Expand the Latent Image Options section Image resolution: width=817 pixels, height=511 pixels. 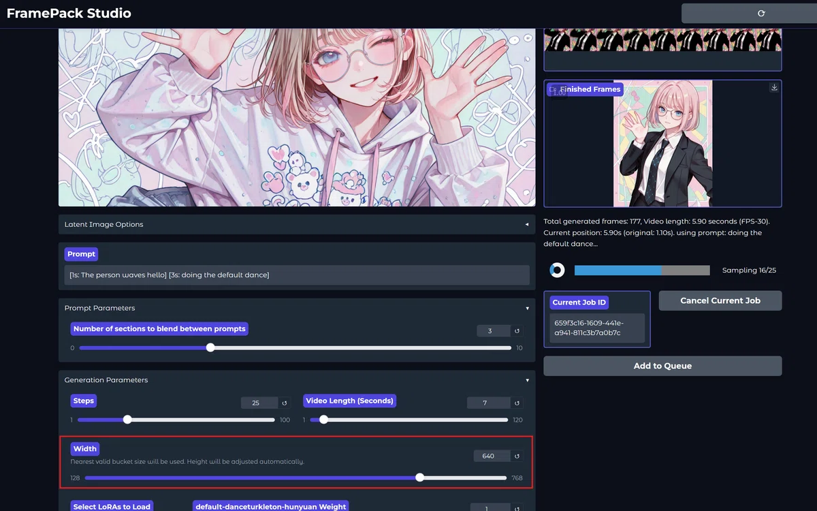click(297, 224)
